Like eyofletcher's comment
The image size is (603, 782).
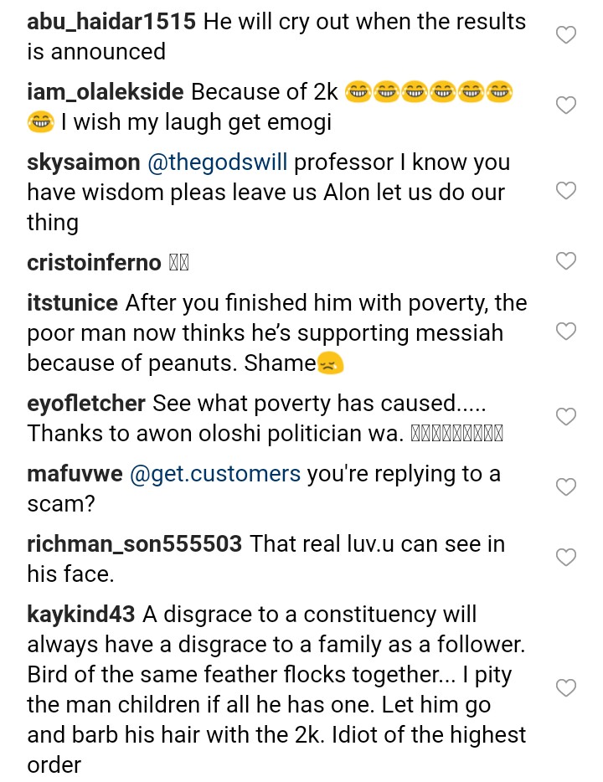coord(566,417)
